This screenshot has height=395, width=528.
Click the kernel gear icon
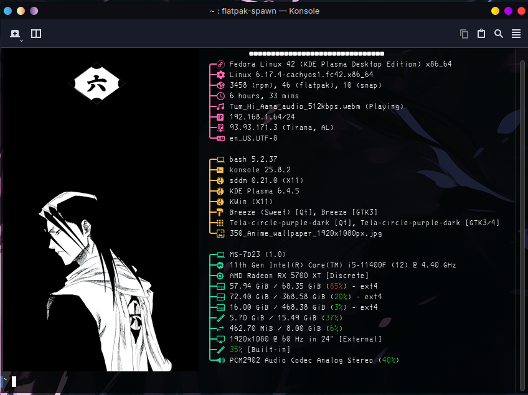pos(220,75)
